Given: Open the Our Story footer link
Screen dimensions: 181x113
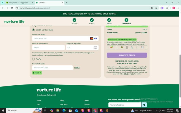Looking at the screenshot, I should coord(64,104).
